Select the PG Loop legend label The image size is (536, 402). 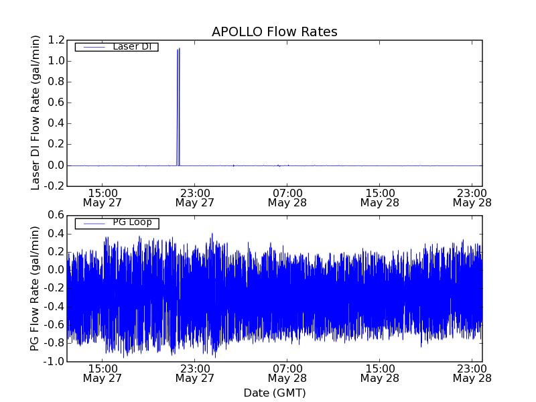[132, 222]
